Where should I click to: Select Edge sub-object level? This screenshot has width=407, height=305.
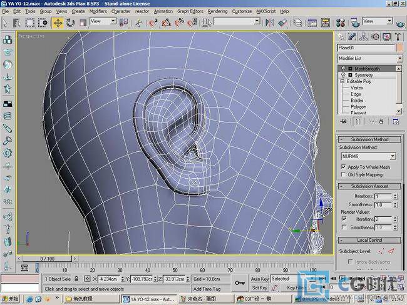click(x=356, y=94)
